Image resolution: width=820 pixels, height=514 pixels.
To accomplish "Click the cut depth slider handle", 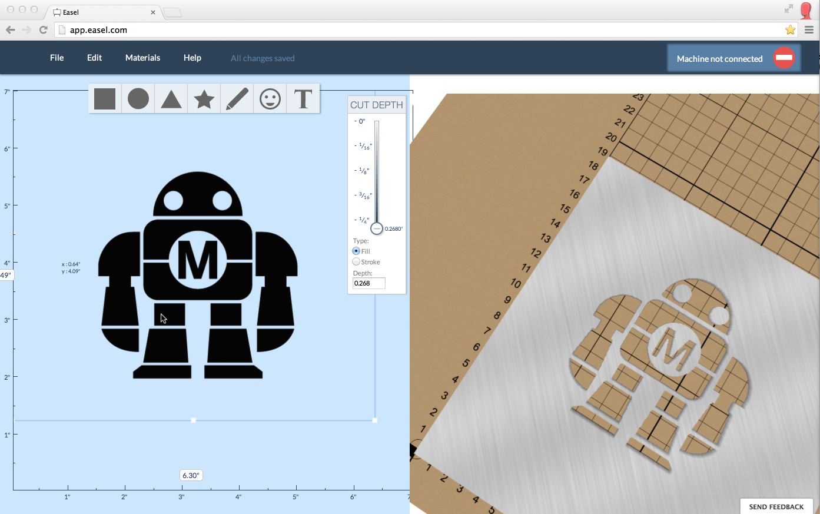I will tap(377, 228).
